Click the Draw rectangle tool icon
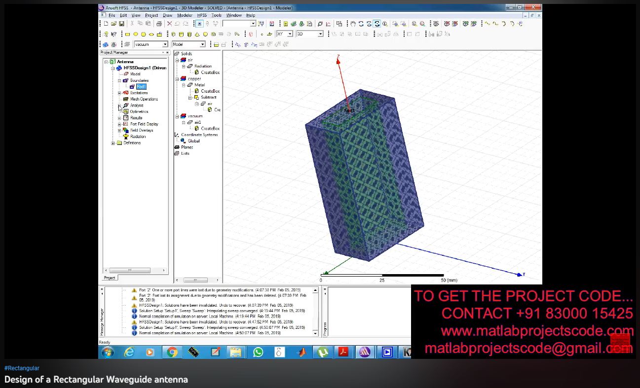This screenshot has width=640, height=388. [x=127, y=35]
